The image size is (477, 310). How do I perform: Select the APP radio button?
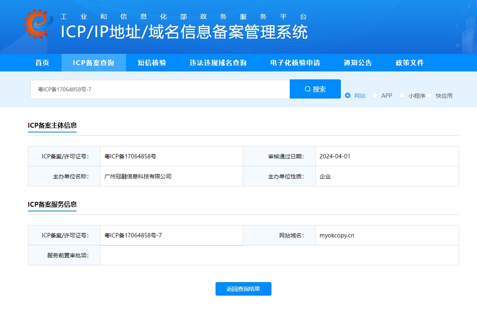(x=375, y=95)
